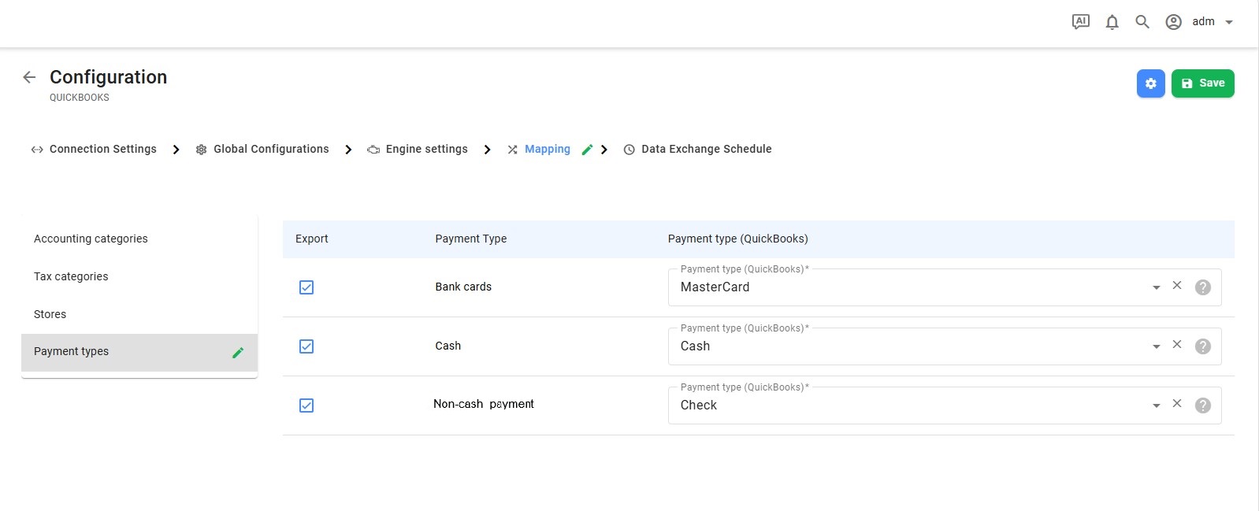This screenshot has height=511, width=1259.
Task: Open the AI chat assistant icon
Action: tap(1081, 22)
